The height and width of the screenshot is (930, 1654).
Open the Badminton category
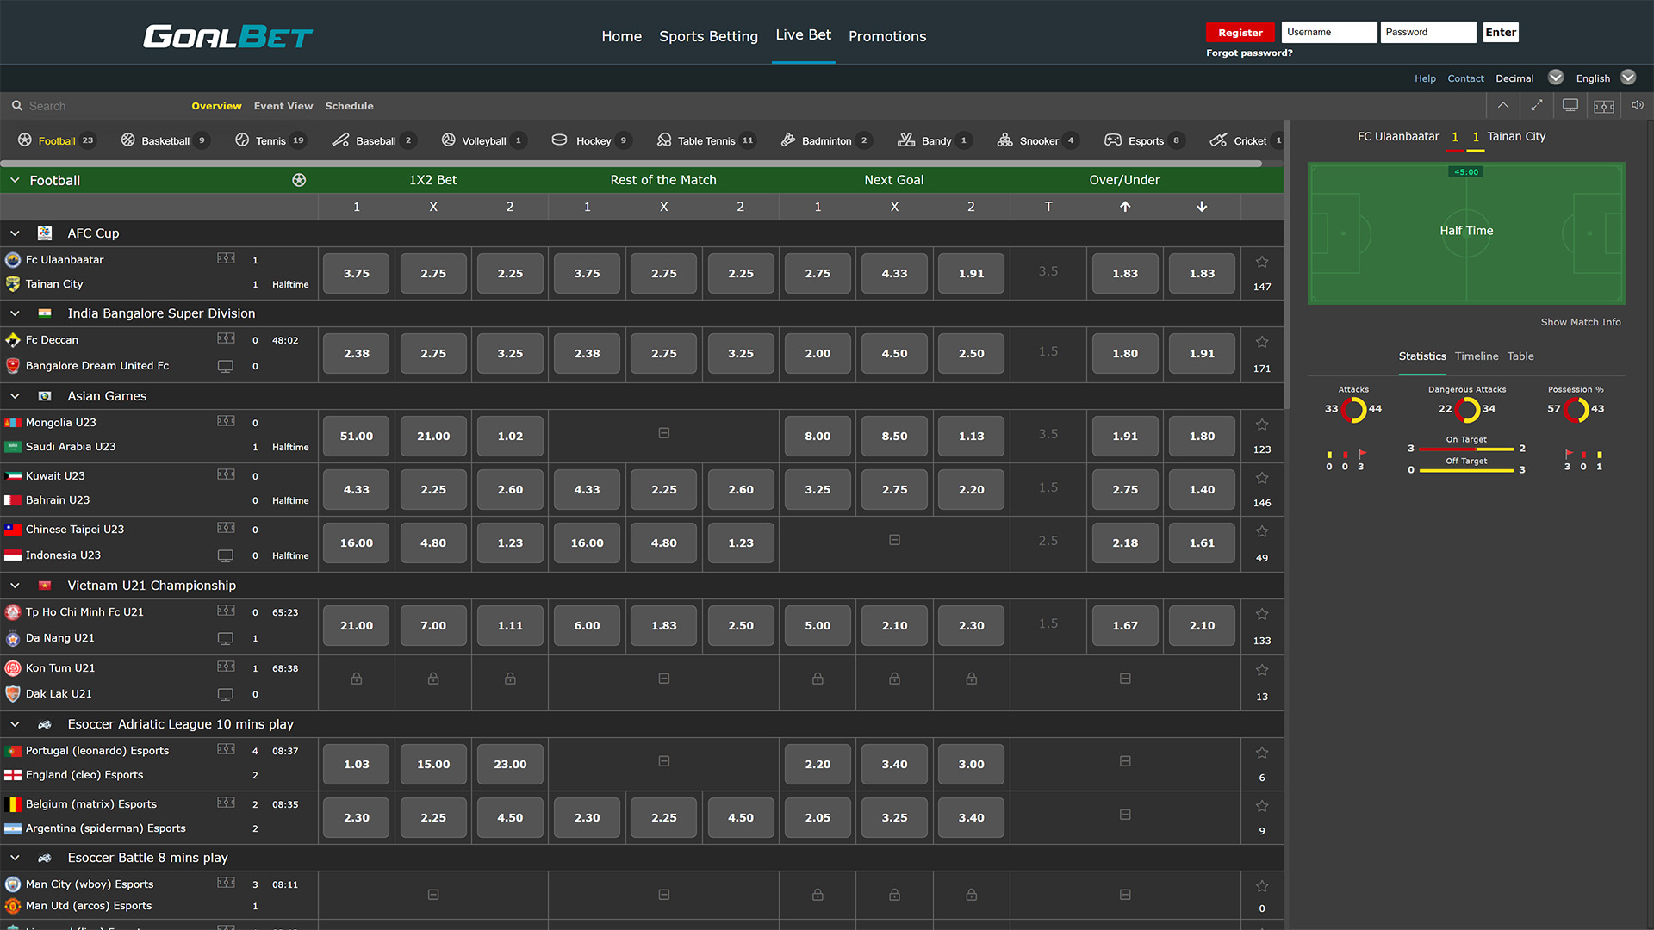click(x=826, y=140)
